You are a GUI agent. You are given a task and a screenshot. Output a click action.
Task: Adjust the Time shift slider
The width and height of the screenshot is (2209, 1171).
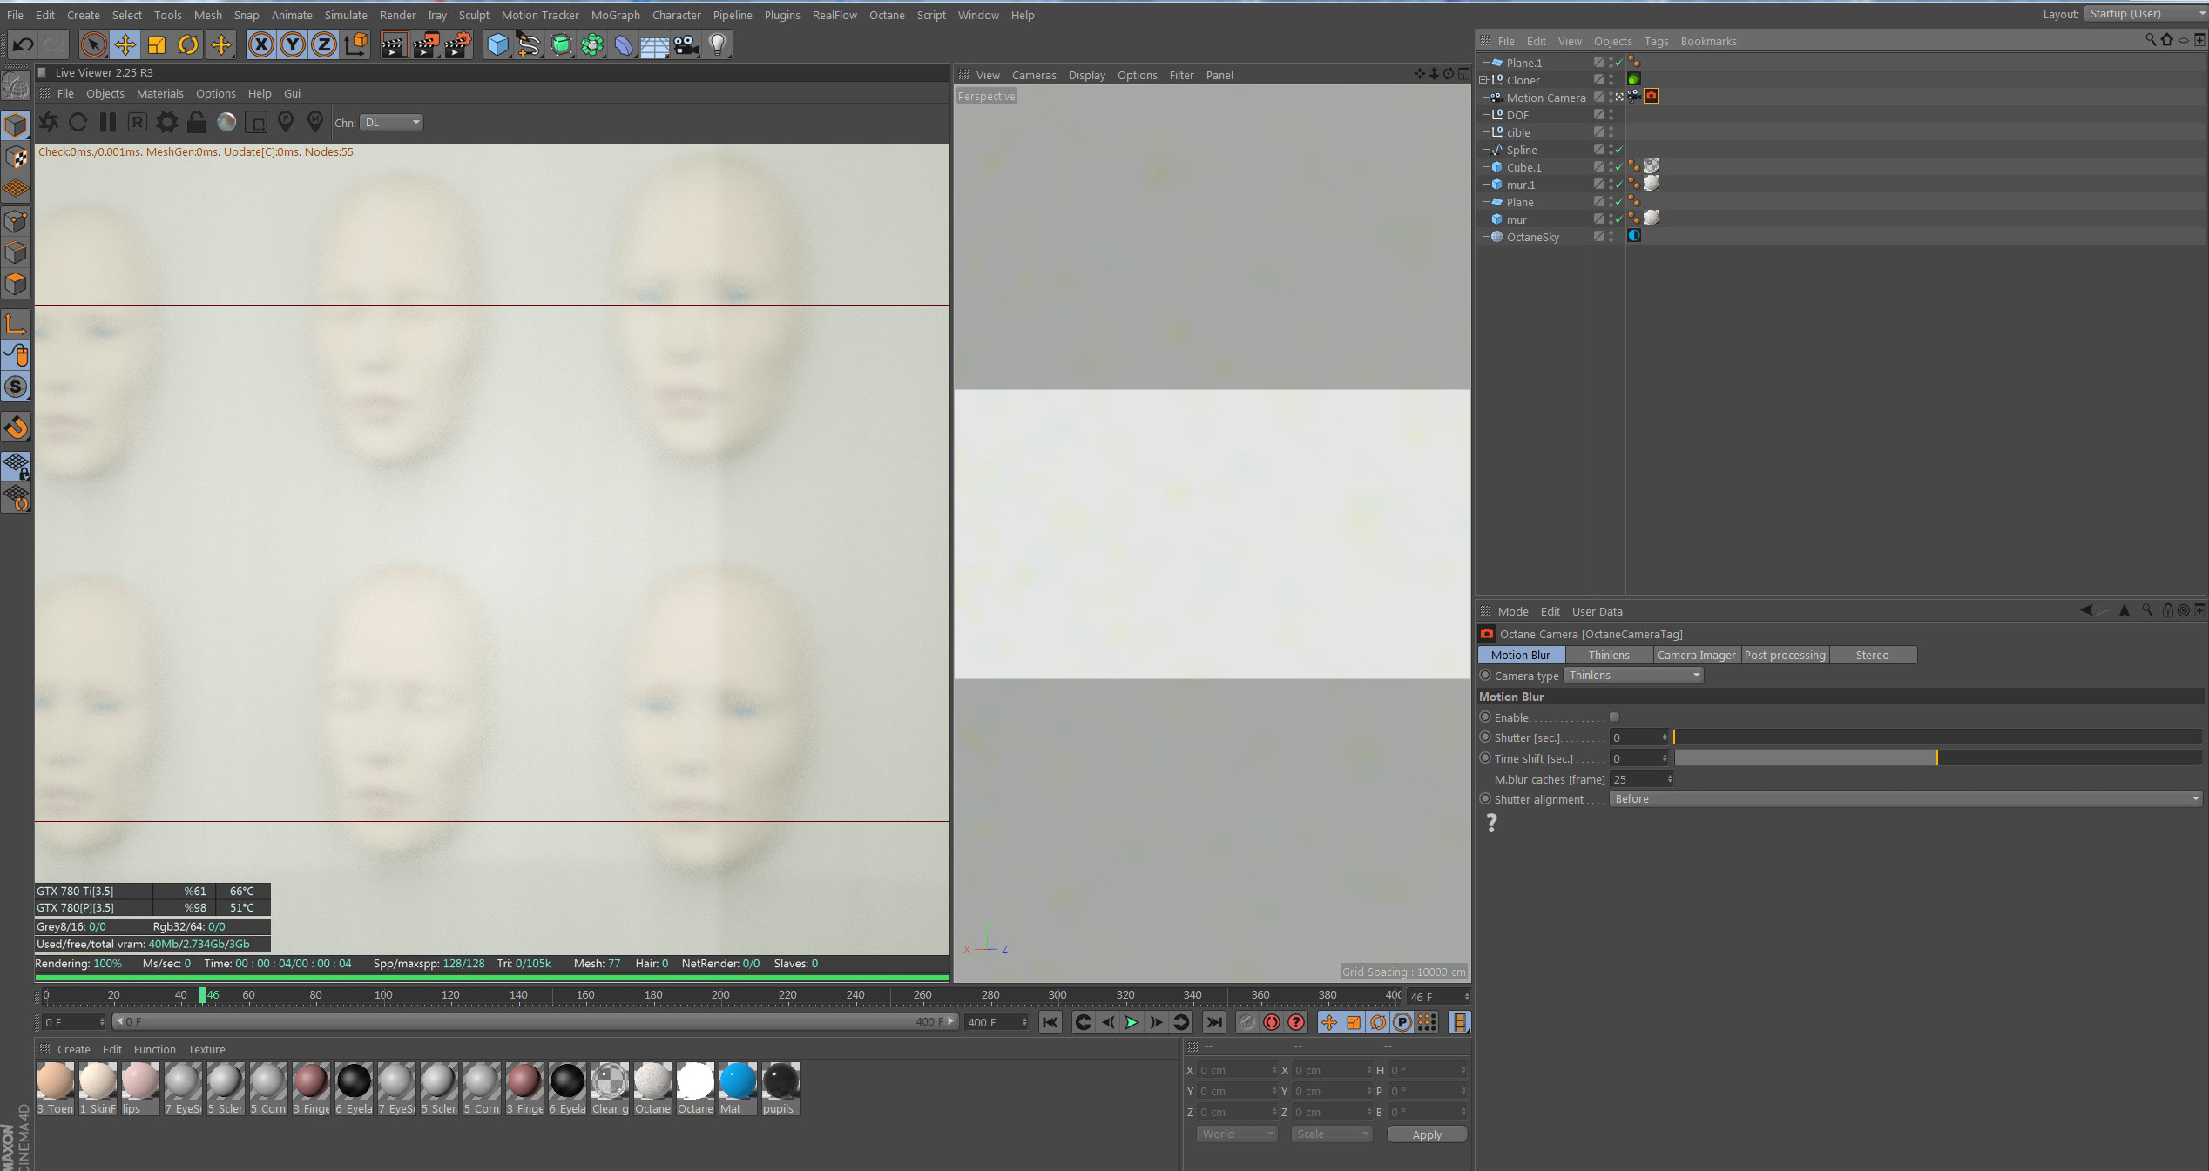[1936, 758]
